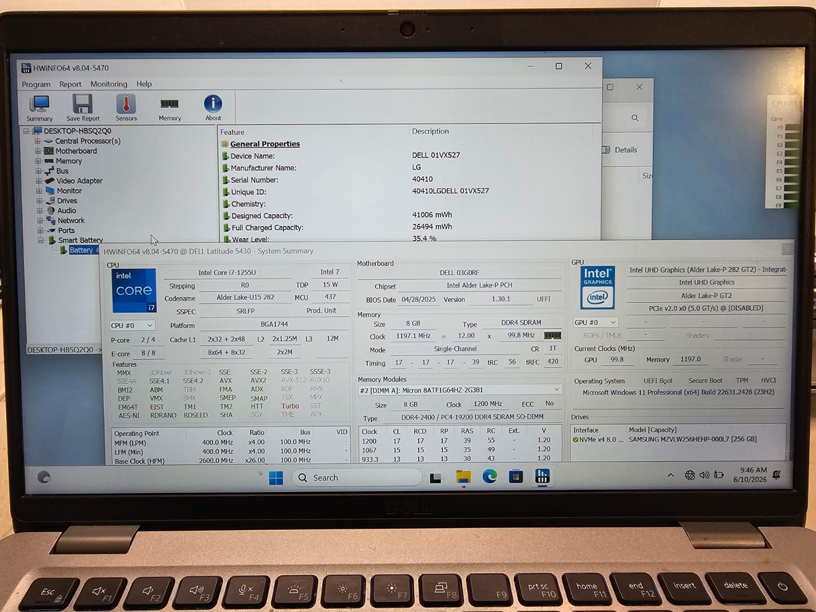The width and height of the screenshot is (816, 612).
Task: Click the search icon in background window
Action: tap(635, 118)
